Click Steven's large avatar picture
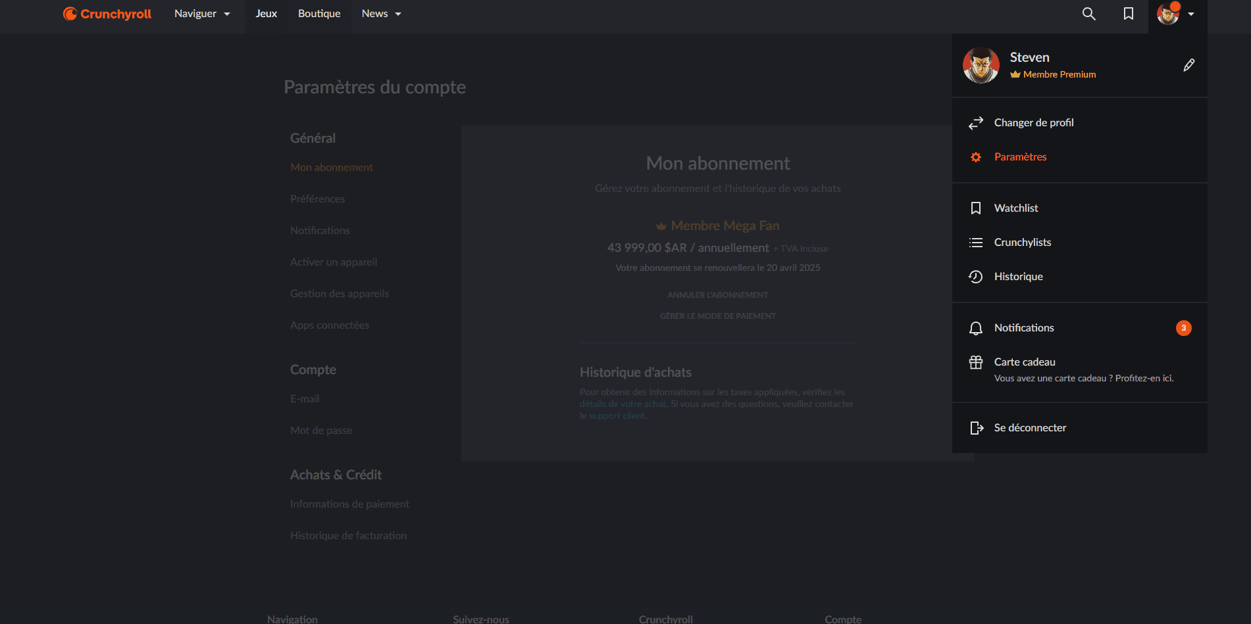This screenshot has width=1251, height=624. pyautogui.click(x=981, y=65)
